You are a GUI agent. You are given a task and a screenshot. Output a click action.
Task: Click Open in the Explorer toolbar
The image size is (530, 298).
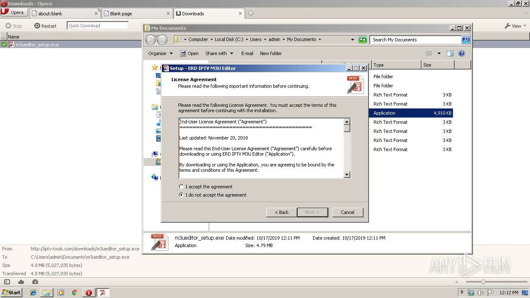pyautogui.click(x=189, y=53)
